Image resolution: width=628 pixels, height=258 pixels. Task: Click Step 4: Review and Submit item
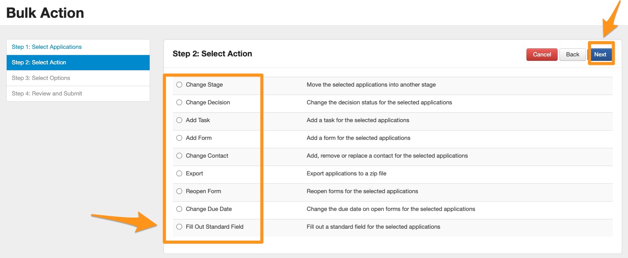click(x=47, y=94)
